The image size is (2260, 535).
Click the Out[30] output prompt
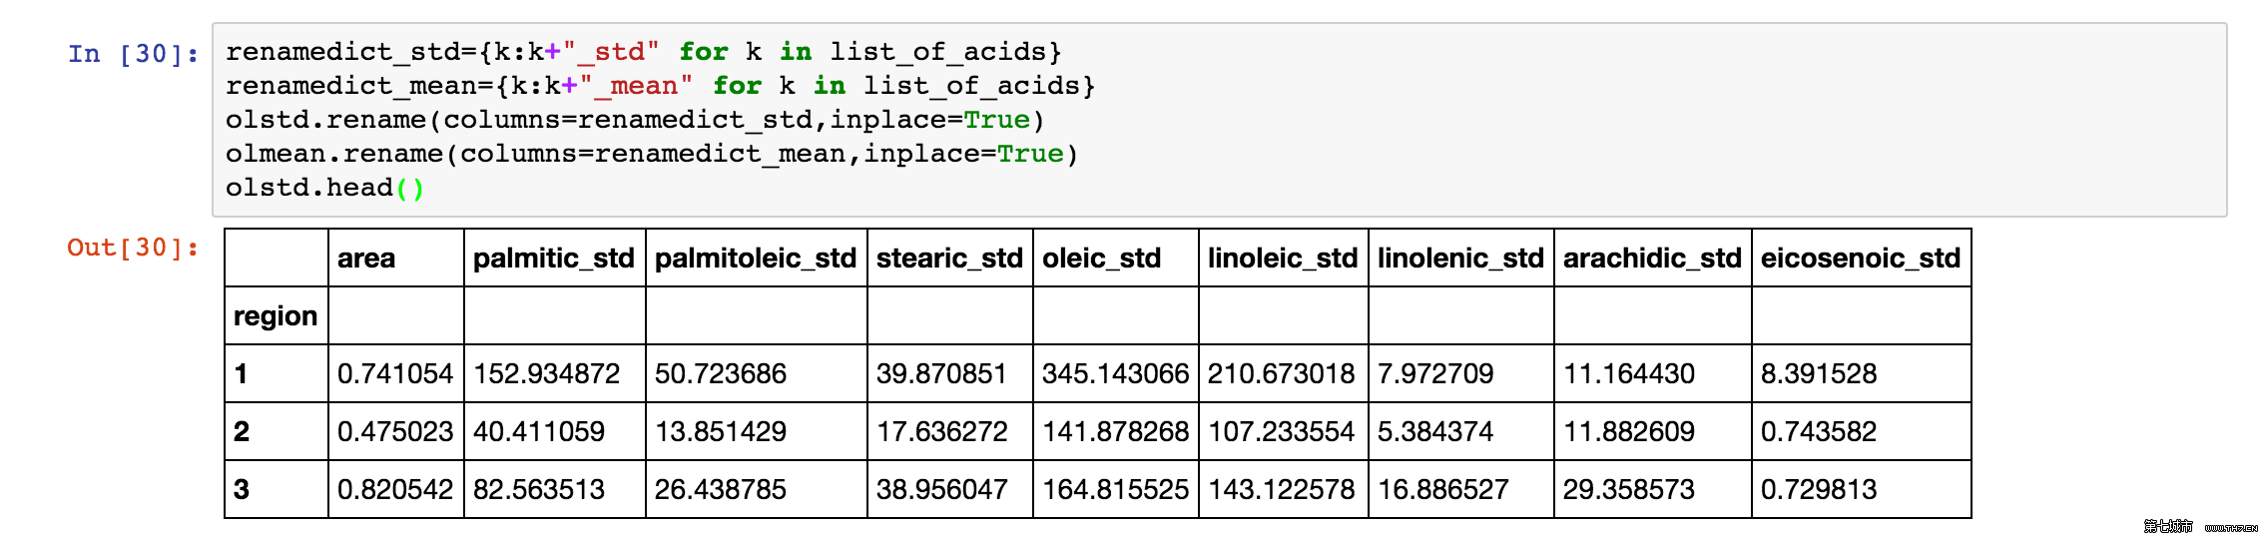tap(133, 247)
